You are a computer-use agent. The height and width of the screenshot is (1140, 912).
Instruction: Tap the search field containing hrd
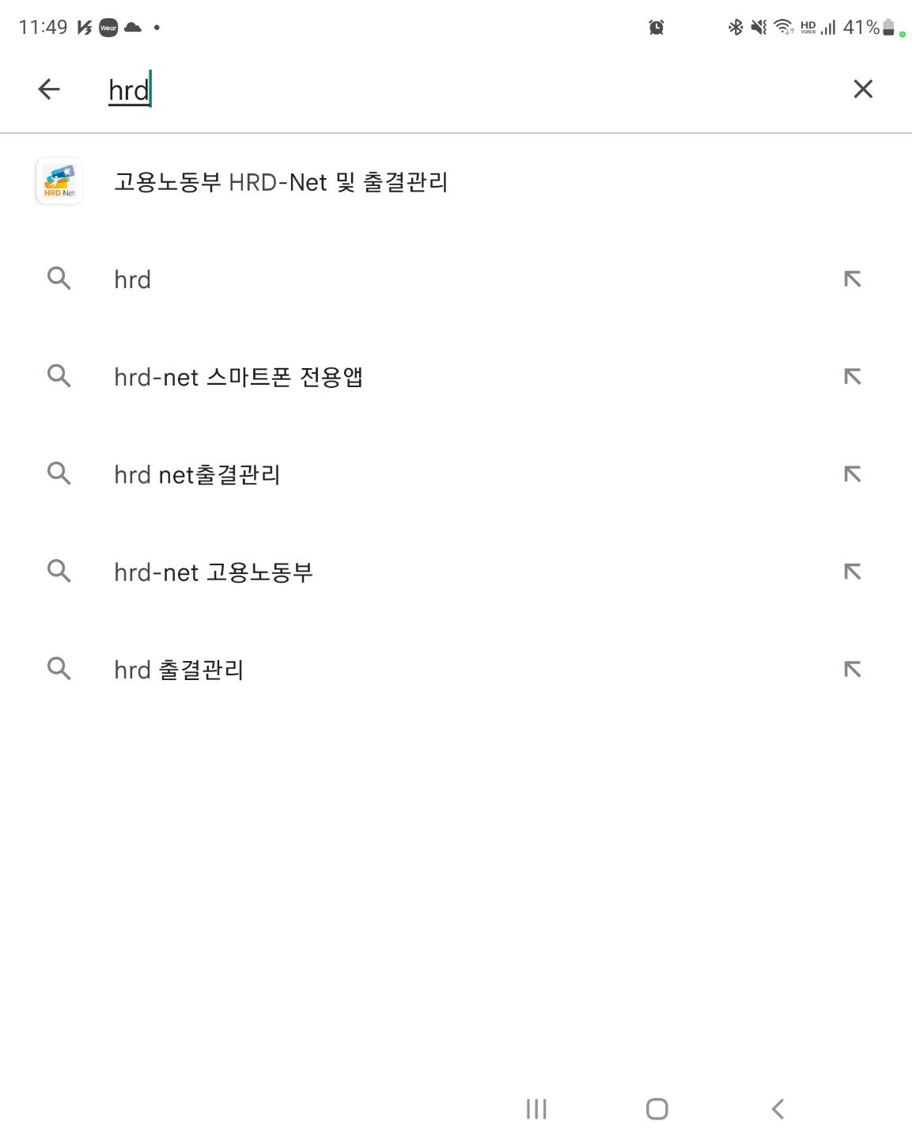point(467,89)
